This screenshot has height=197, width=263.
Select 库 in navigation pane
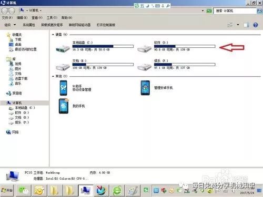tap(11, 59)
